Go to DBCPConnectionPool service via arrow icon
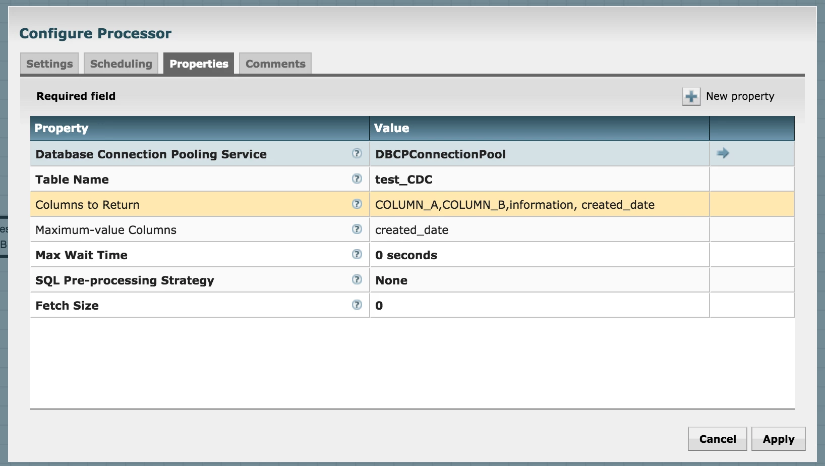Screen dimensions: 825x466 pos(723,153)
